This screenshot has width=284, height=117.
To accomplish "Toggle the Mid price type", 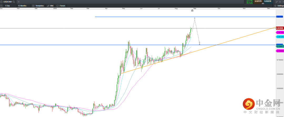I will click(50, 6).
